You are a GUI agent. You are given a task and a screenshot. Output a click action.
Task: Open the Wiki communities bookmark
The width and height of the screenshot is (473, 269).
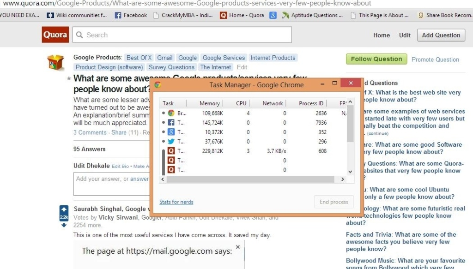point(77,15)
